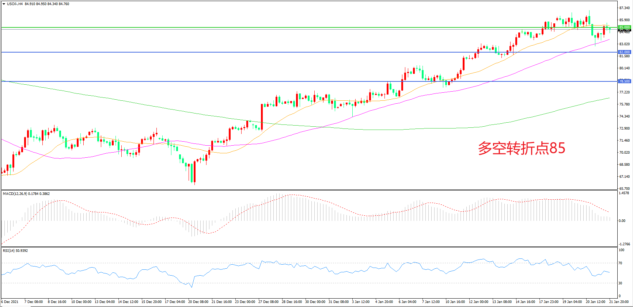The width and height of the screenshot is (633, 307).
Task: Click the RSI(14) indicator label
Action: [x=8, y=251]
